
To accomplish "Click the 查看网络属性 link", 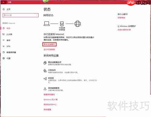I will [x=49, y=95].
